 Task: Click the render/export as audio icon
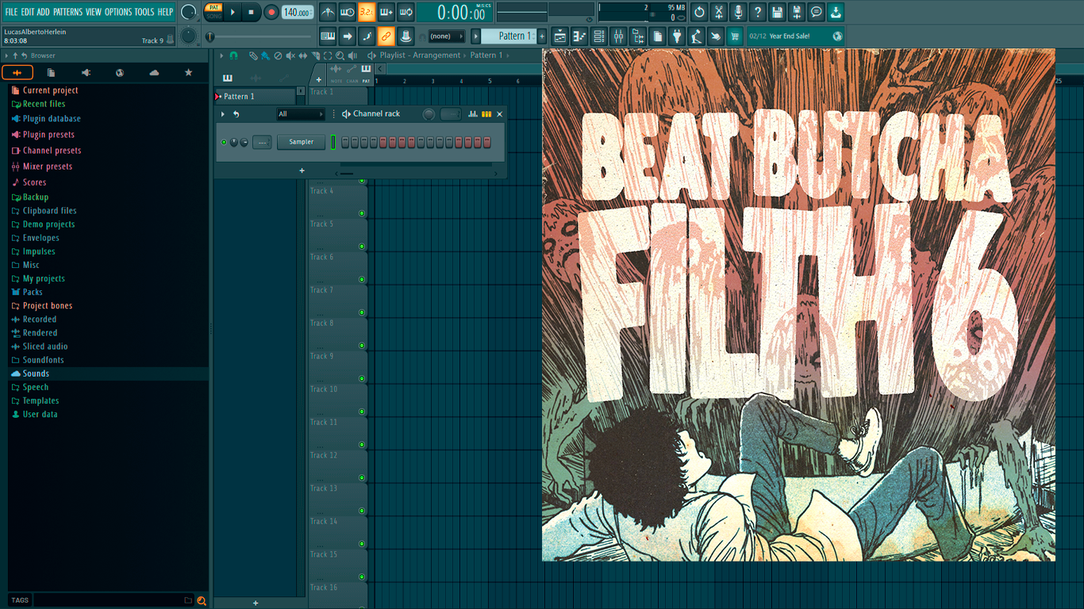[797, 12]
